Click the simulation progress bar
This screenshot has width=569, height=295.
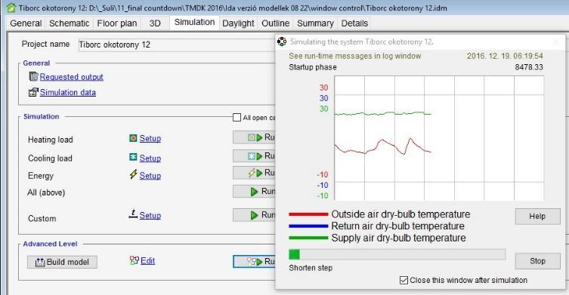pyautogui.click(x=397, y=254)
